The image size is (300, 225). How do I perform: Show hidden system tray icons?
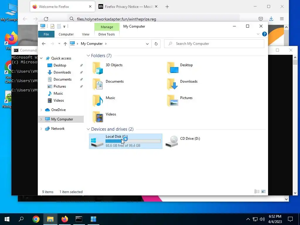[x=248, y=219]
